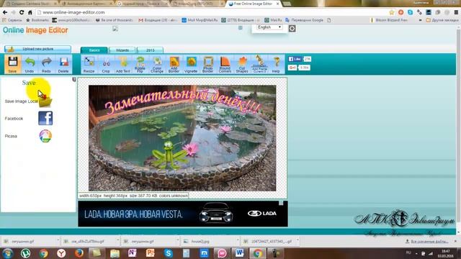Screen dimensions: 461x259
Task: Close the downloads bar
Action: click(x=456, y=241)
